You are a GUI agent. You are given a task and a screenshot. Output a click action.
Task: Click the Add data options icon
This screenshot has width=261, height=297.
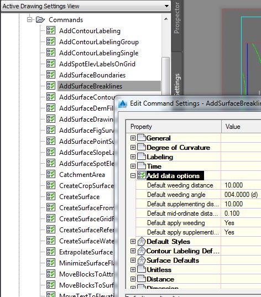142,175
